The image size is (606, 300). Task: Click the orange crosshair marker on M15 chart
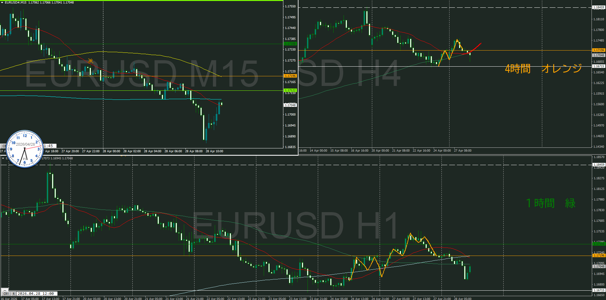90,61
